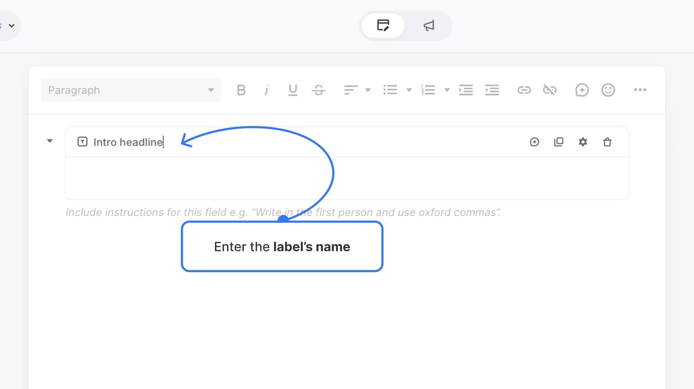
Task: Open the dropdown chevron at top left
Action: click(x=12, y=26)
